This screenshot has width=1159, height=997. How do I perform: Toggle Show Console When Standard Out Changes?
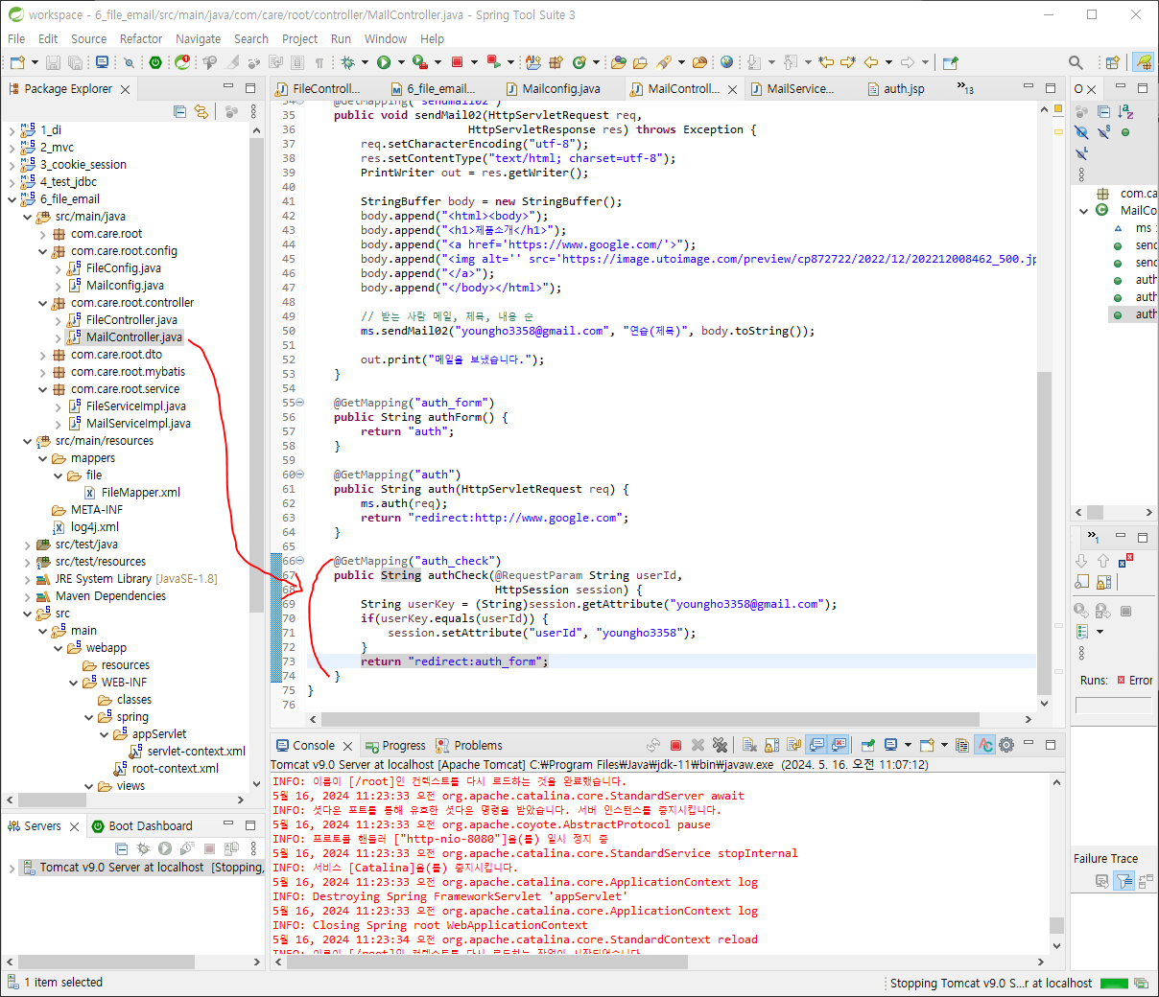(816, 745)
